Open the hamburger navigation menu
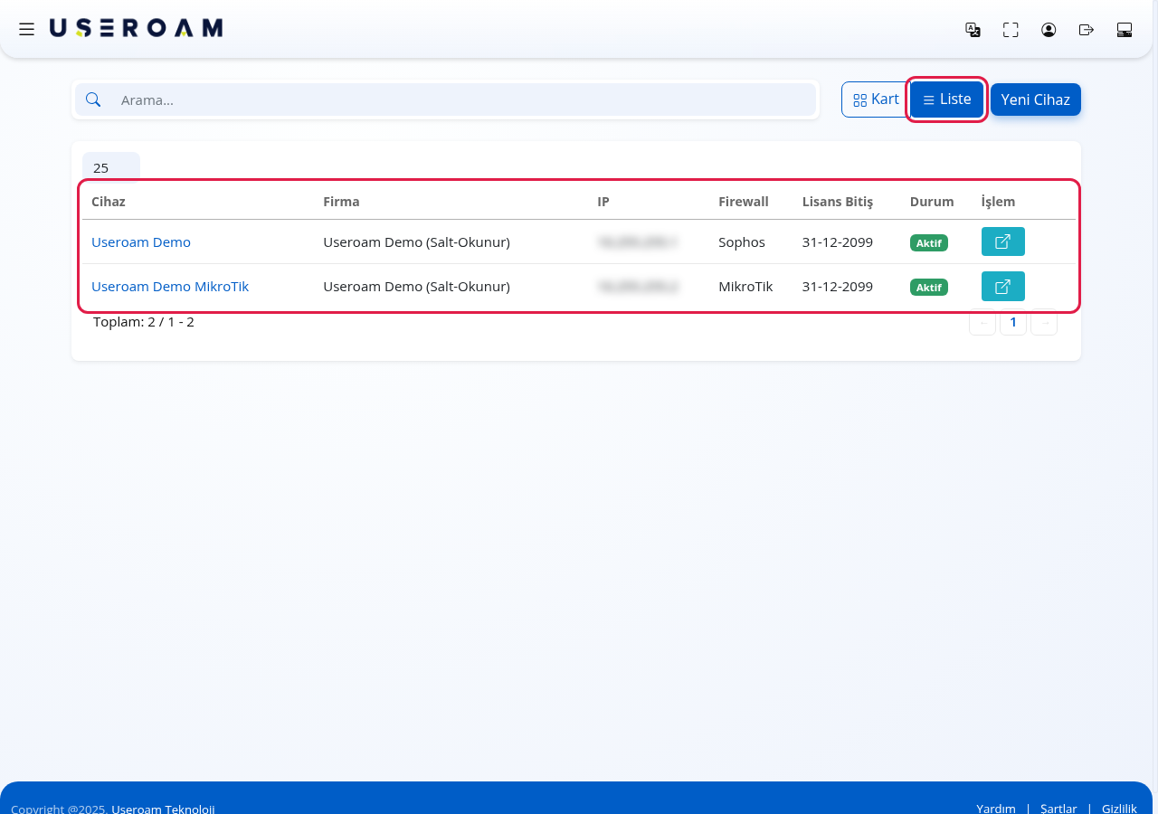The width and height of the screenshot is (1158, 814). (x=27, y=29)
